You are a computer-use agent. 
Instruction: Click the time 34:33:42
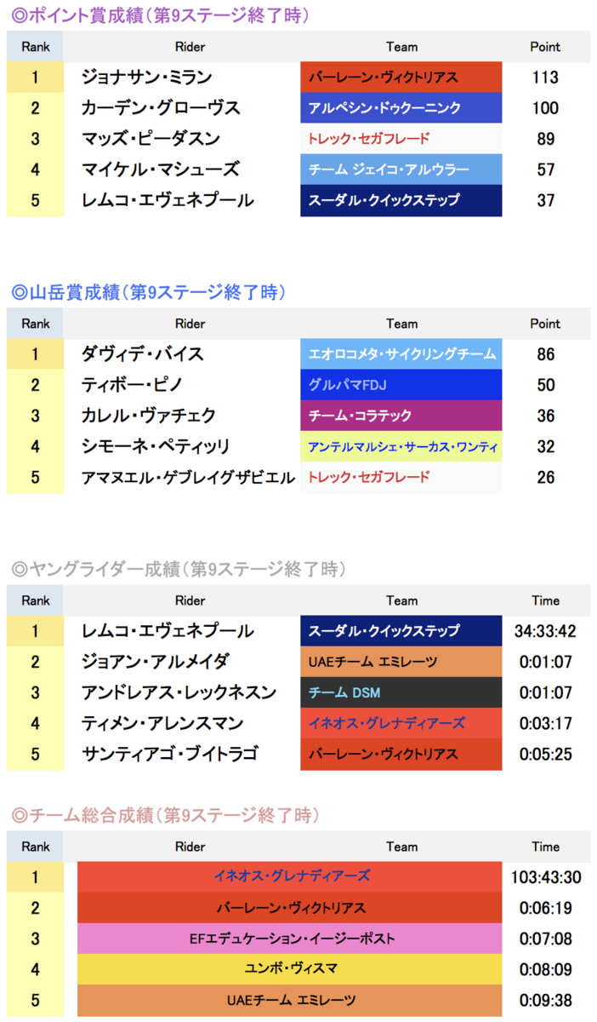pyautogui.click(x=545, y=631)
